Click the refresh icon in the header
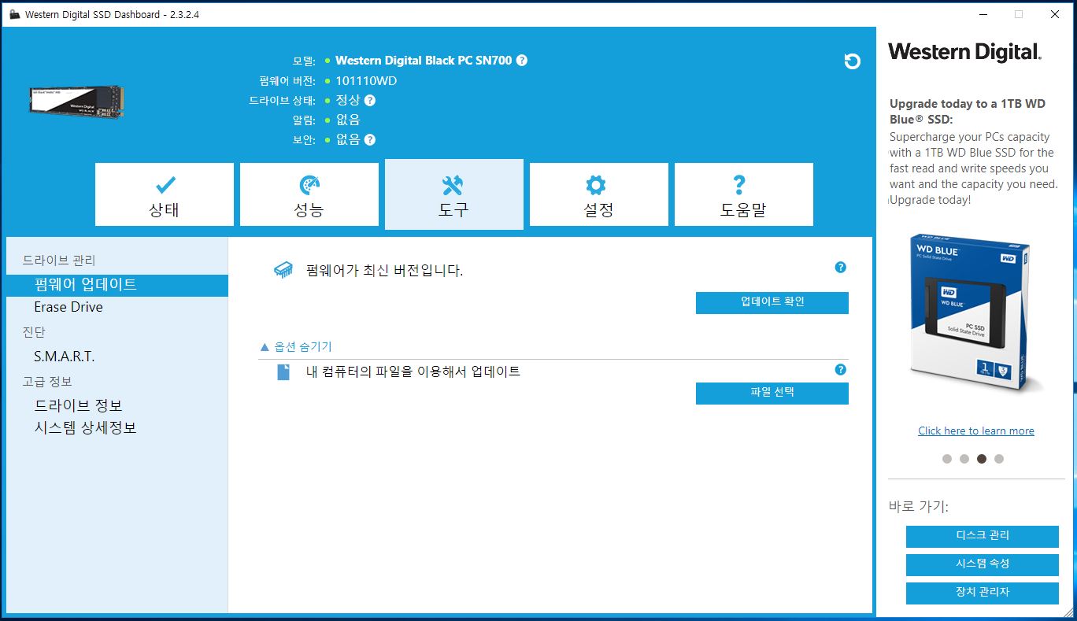Viewport: 1077px width, 621px height. point(852,61)
